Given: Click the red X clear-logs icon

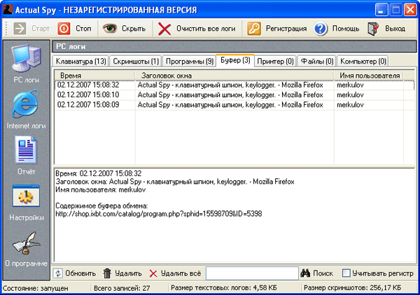Looking at the screenshot, I should point(164,29).
